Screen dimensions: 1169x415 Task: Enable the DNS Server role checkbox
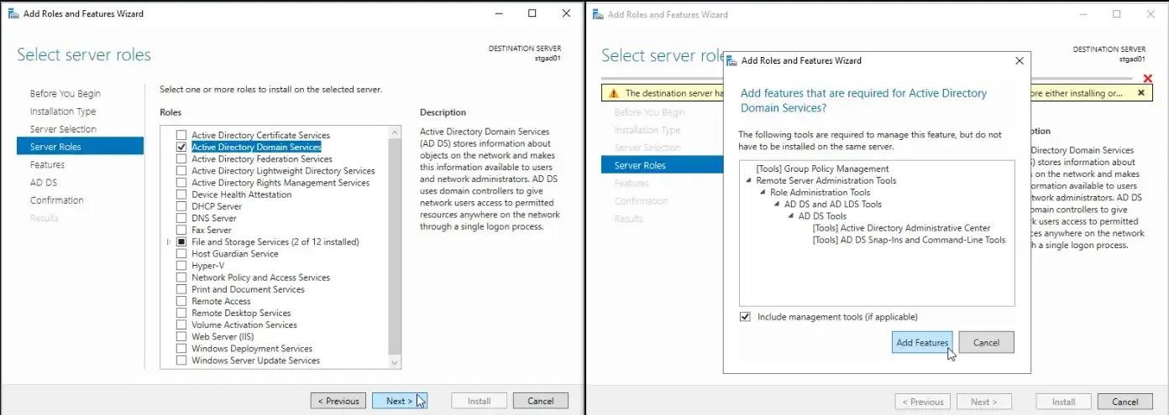(x=181, y=218)
